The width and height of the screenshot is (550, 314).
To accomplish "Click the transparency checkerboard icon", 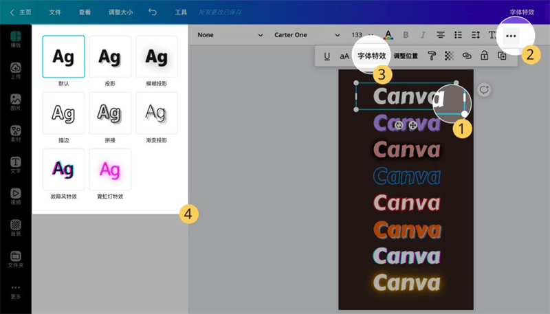I will coord(449,56).
